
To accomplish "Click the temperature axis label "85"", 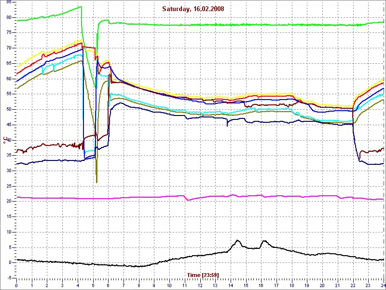I will click(9, 2).
